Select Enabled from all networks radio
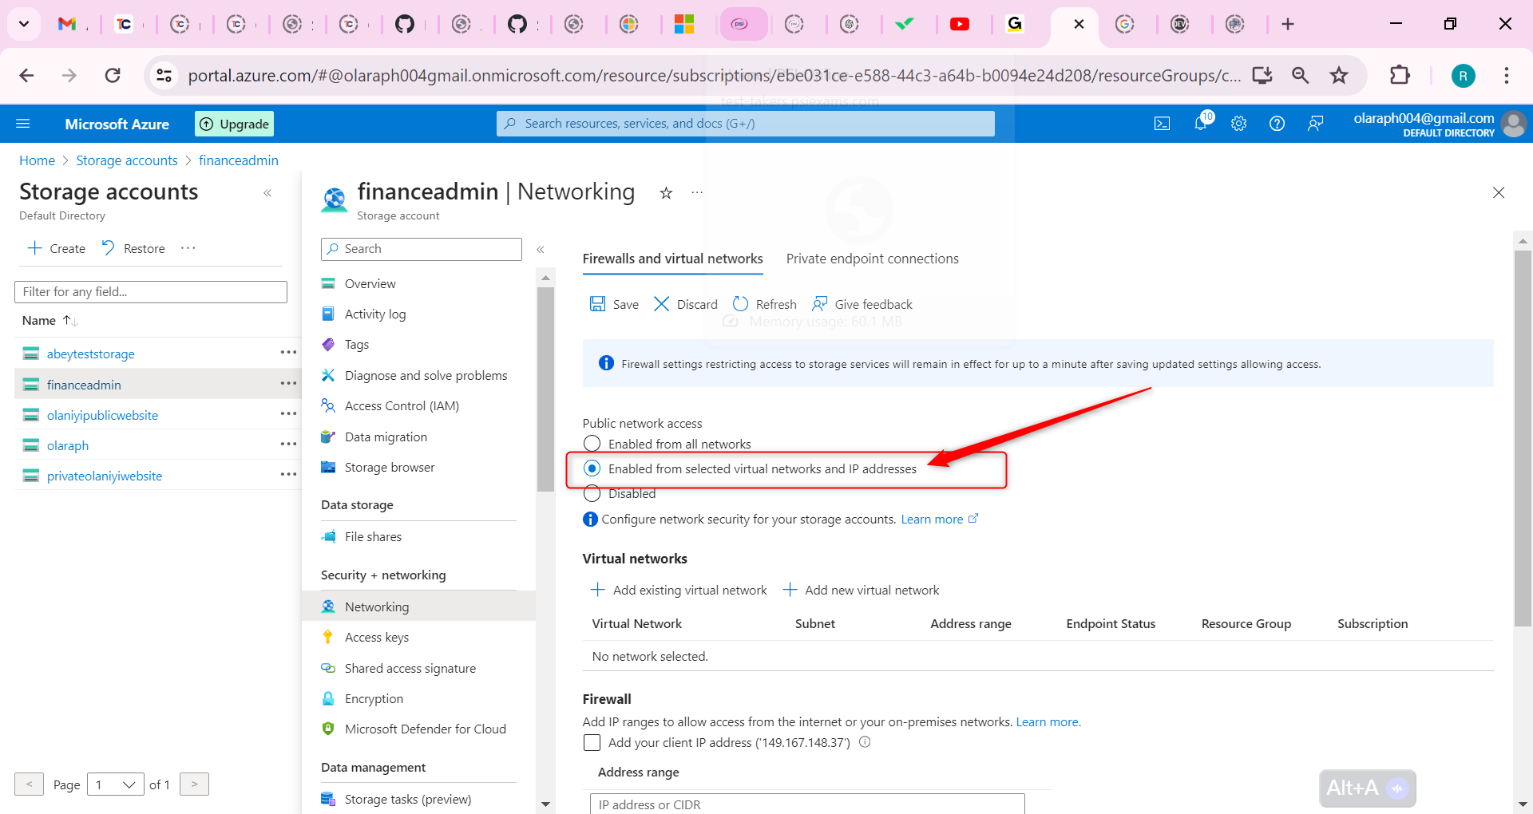This screenshot has width=1533, height=814. pos(592,444)
